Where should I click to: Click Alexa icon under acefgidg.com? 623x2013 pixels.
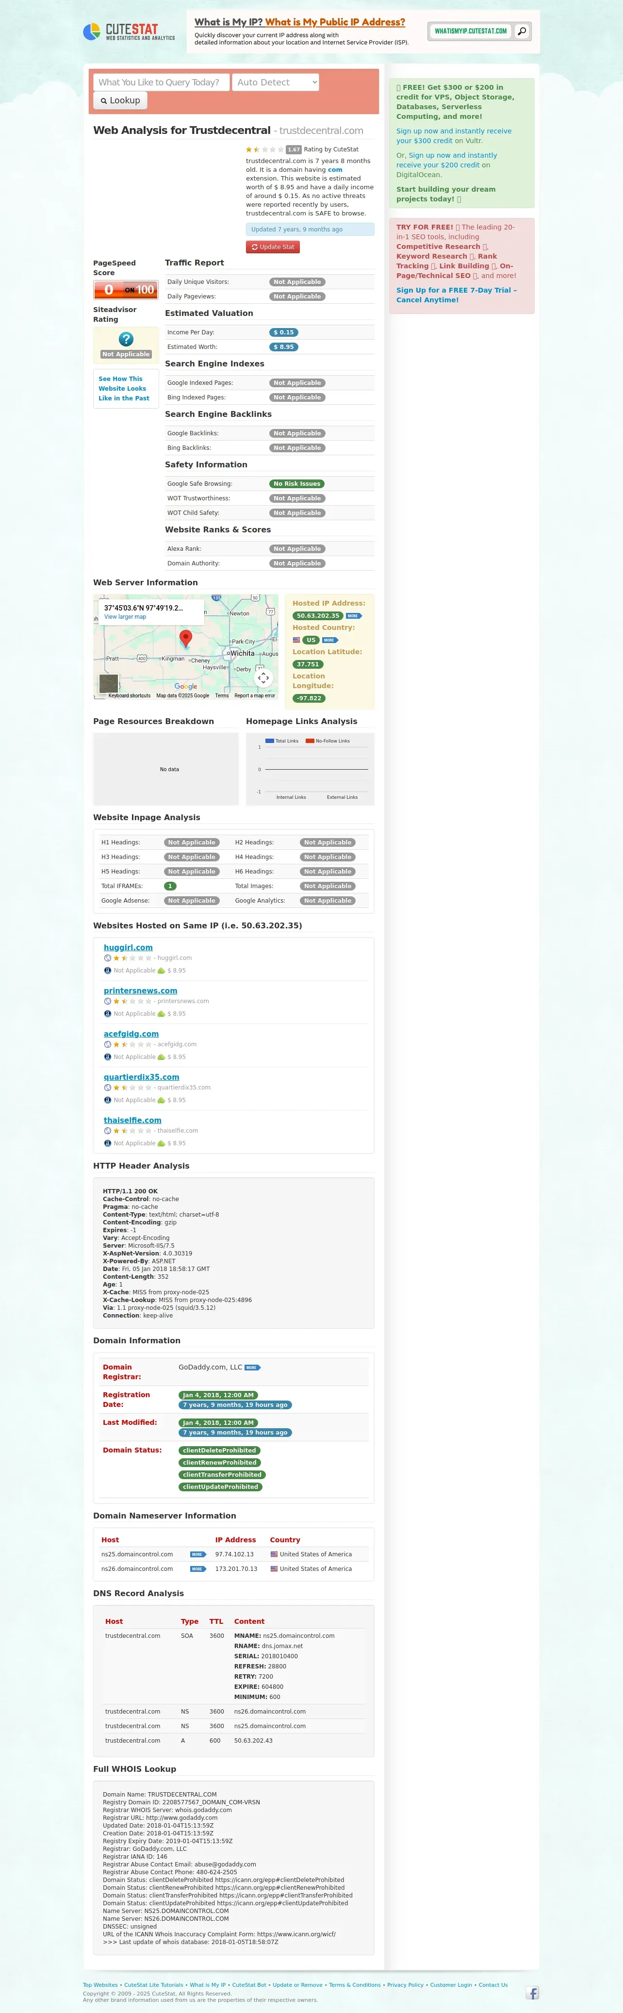tap(108, 1056)
